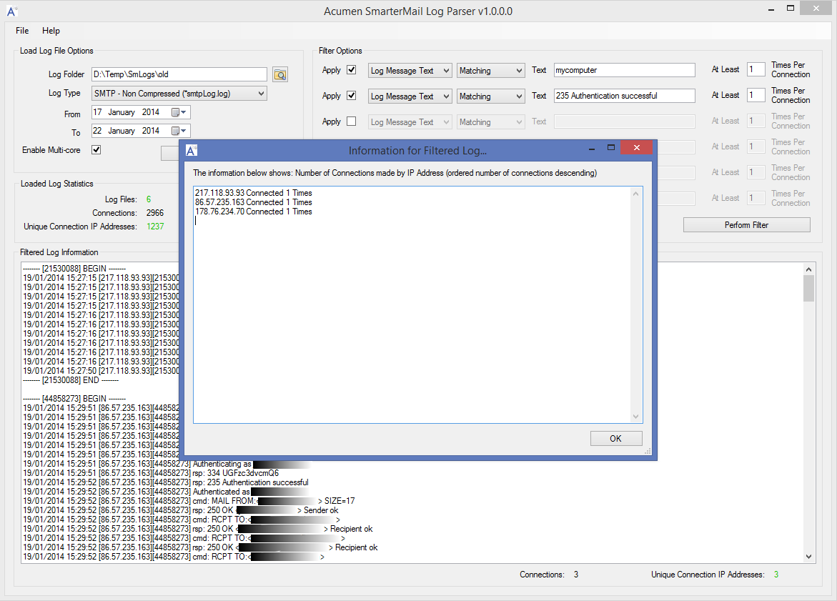
Task: Open the Help menu
Action: 51,31
